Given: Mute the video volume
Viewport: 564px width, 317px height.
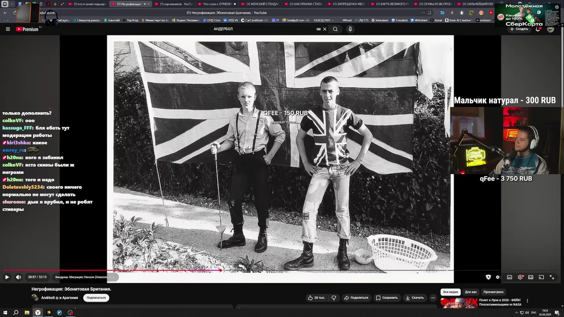Looking at the screenshot, I should (x=19, y=277).
